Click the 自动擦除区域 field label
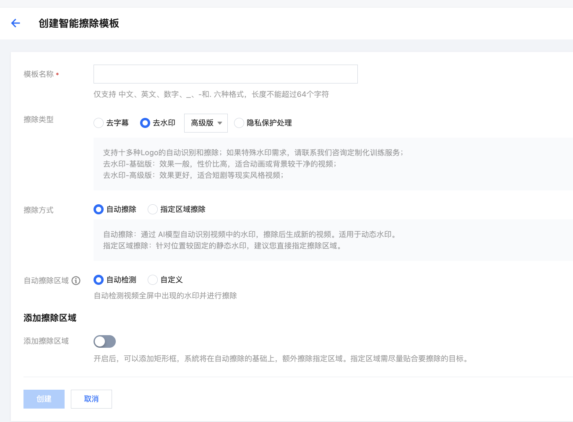 click(x=46, y=281)
